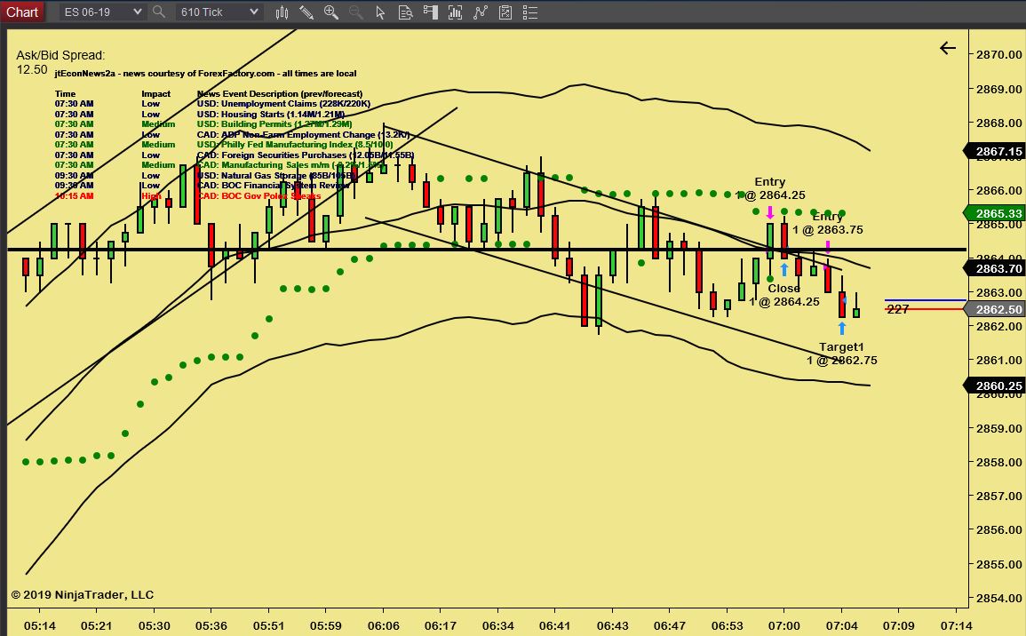This screenshot has height=636, width=1026.
Task: Open the Indicators icon
Action: point(481,12)
